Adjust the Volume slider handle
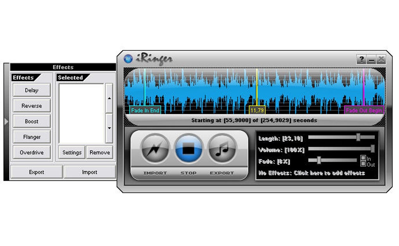Viewport: 399px width, 246px height. point(372,148)
